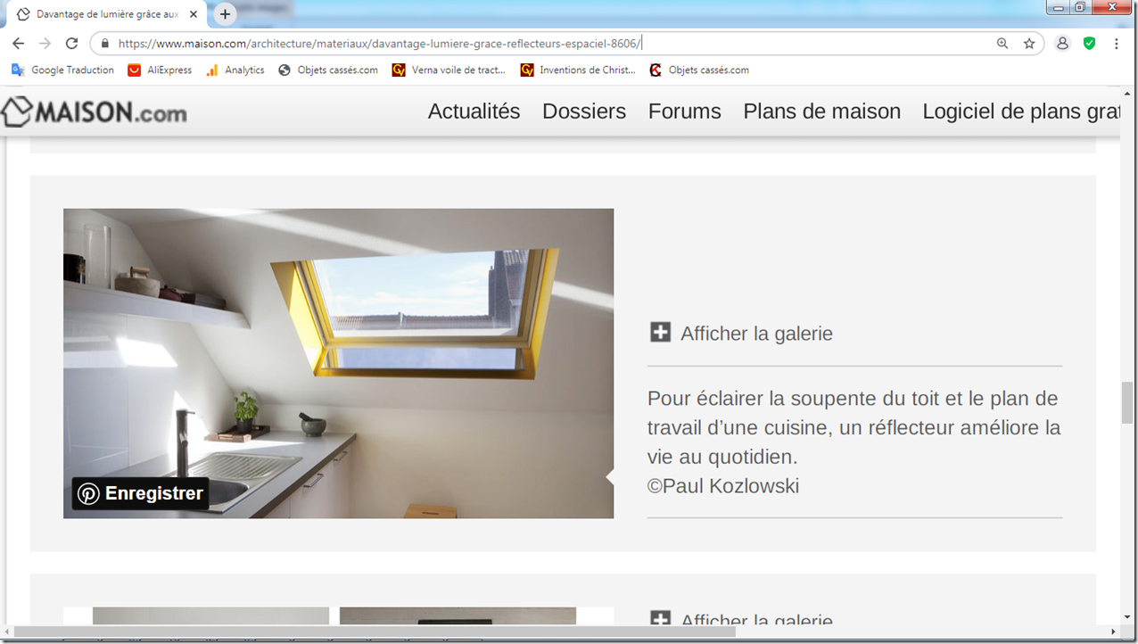The image size is (1138, 644).
Task: Open the user profile avatar icon
Action: pyautogui.click(x=1062, y=43)
